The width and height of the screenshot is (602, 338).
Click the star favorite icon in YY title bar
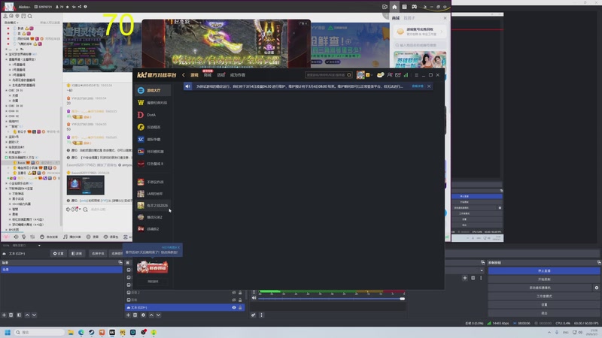click(x=68, y=7)
